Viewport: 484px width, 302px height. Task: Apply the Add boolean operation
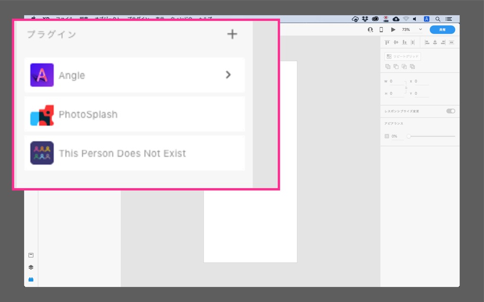(x=388, y=67)
